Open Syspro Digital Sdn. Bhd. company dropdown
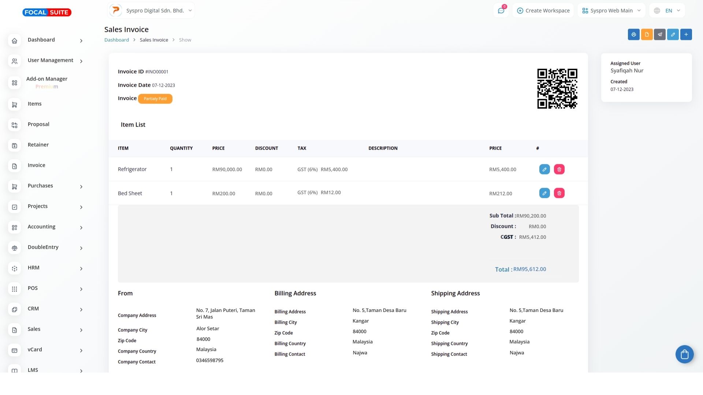703x395 pixels. (x=151, y=11)
